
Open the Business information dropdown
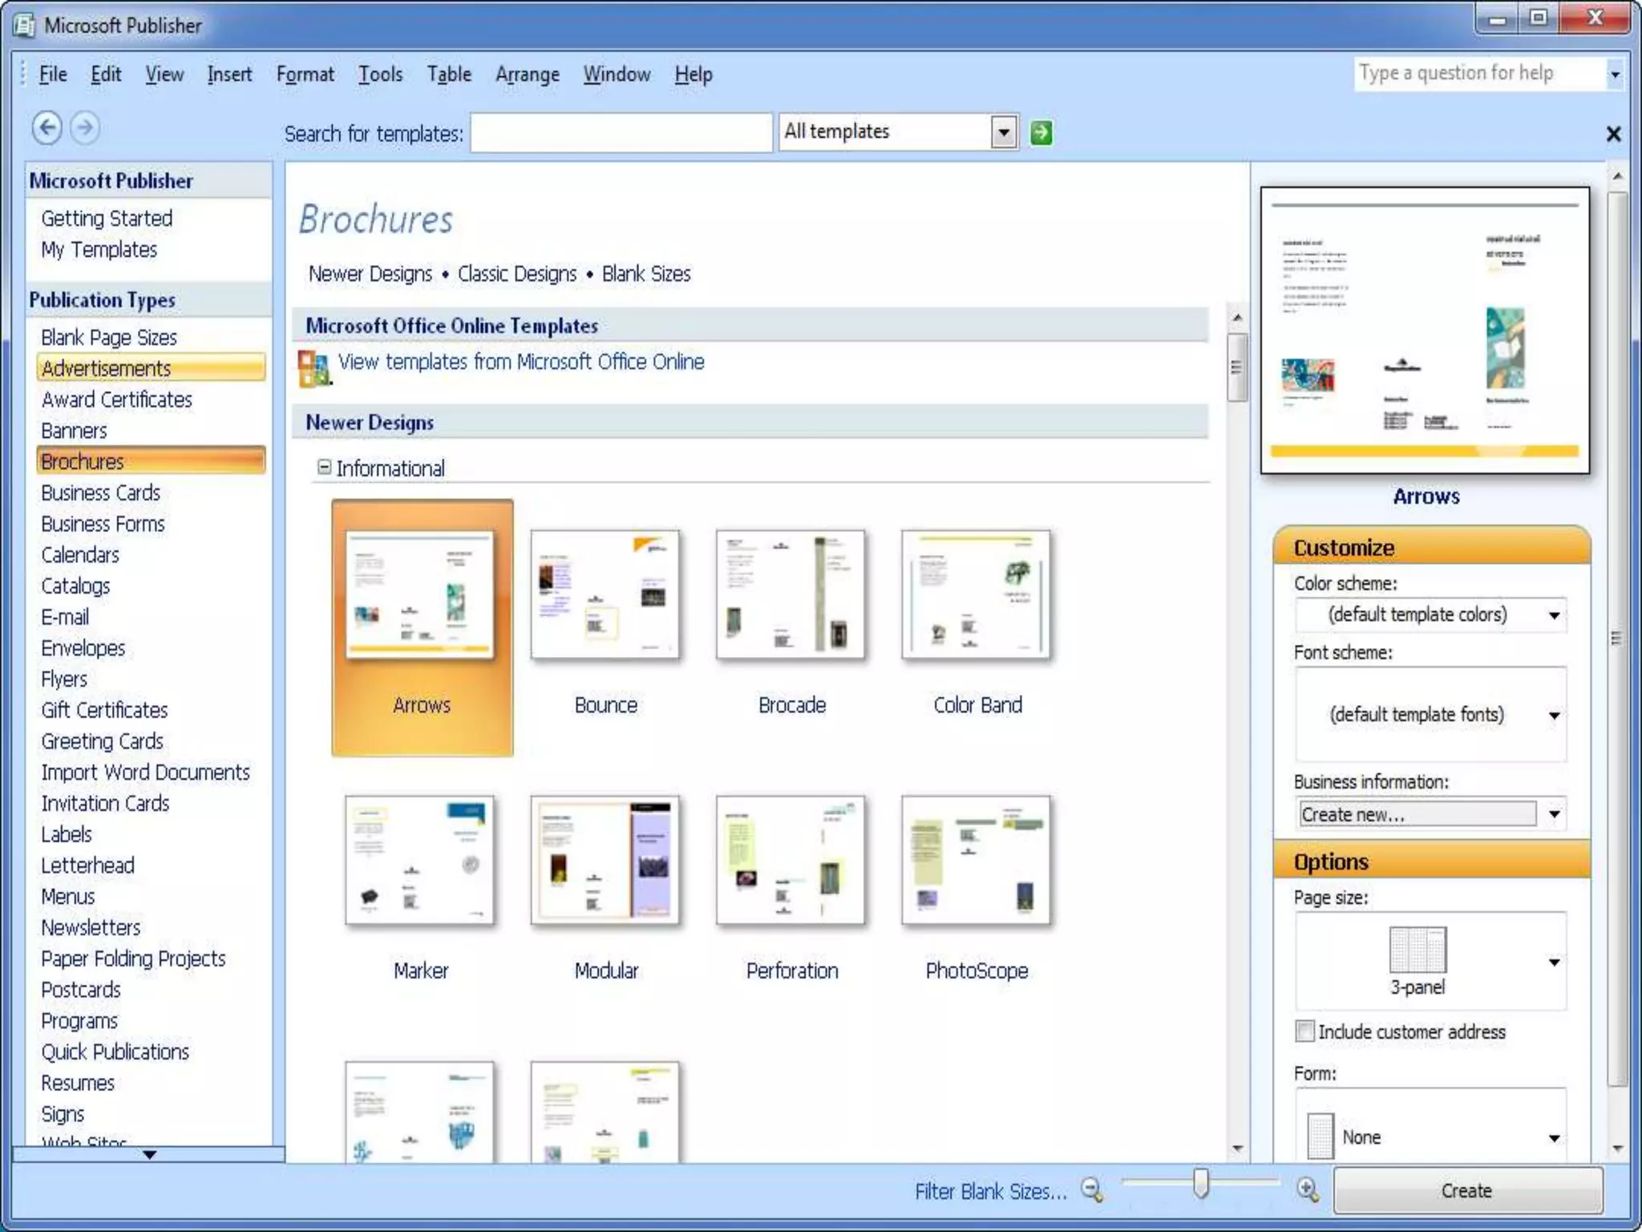(x=1554, y=814)
